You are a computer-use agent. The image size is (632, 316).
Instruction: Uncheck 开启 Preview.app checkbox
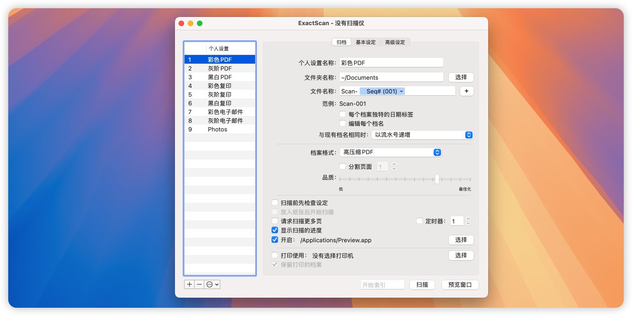[275, 240]
